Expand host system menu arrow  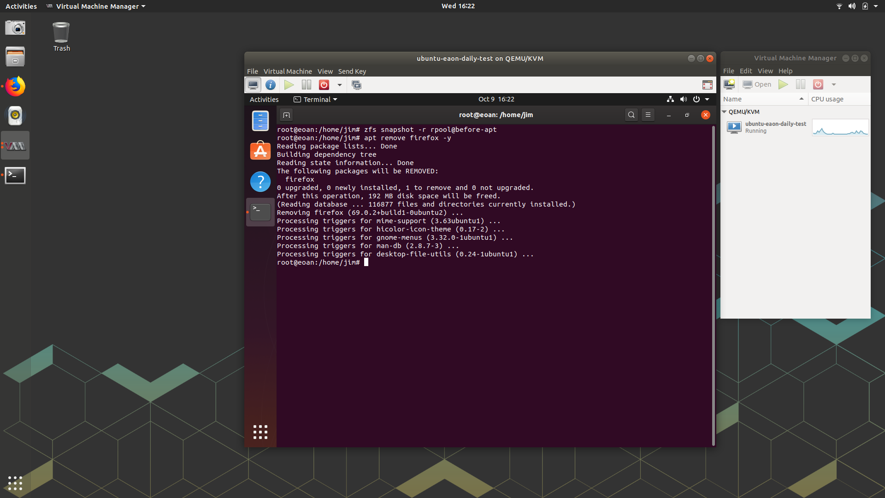[x=876, y=6]
